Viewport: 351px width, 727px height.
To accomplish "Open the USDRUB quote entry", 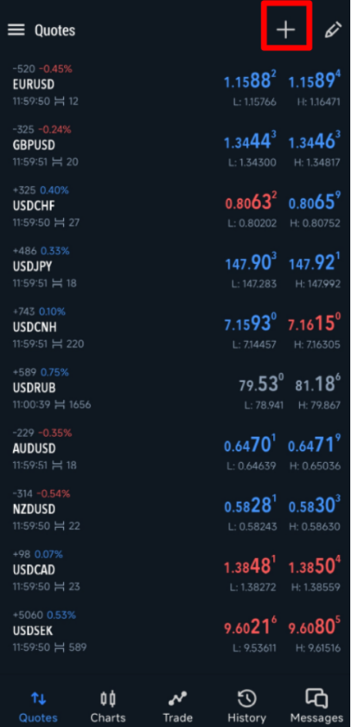I will point(175,388).
